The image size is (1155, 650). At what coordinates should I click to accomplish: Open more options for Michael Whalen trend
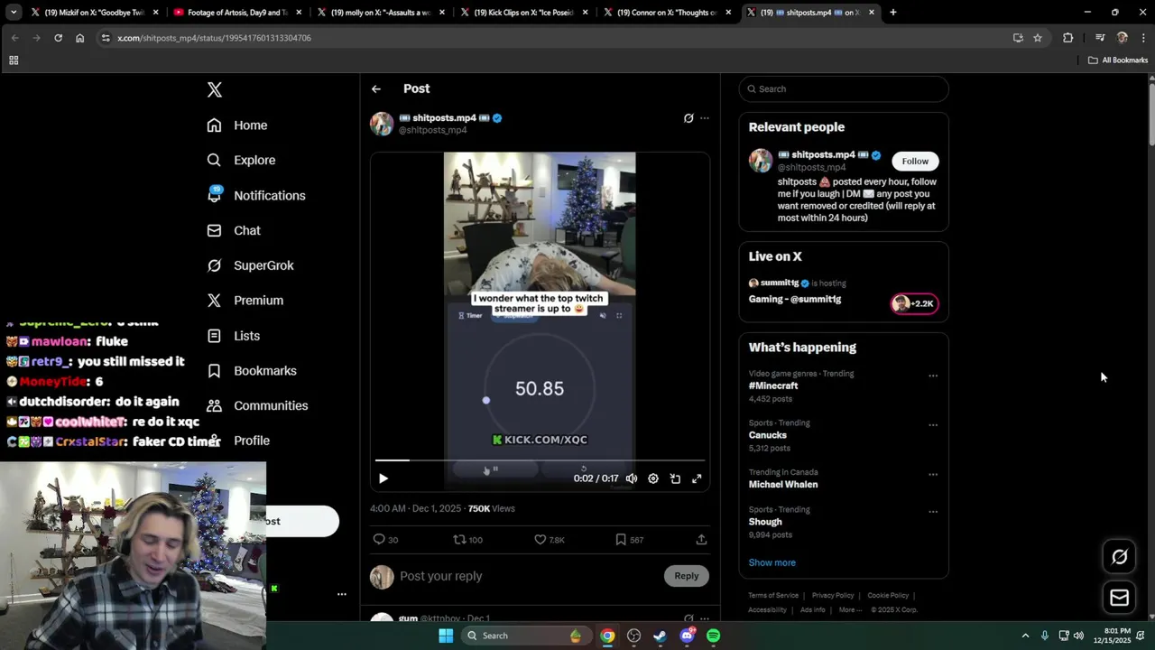click(x=933, y=474)
